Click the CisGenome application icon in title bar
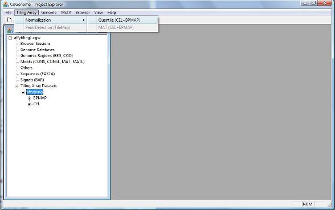 click(6, 4)
